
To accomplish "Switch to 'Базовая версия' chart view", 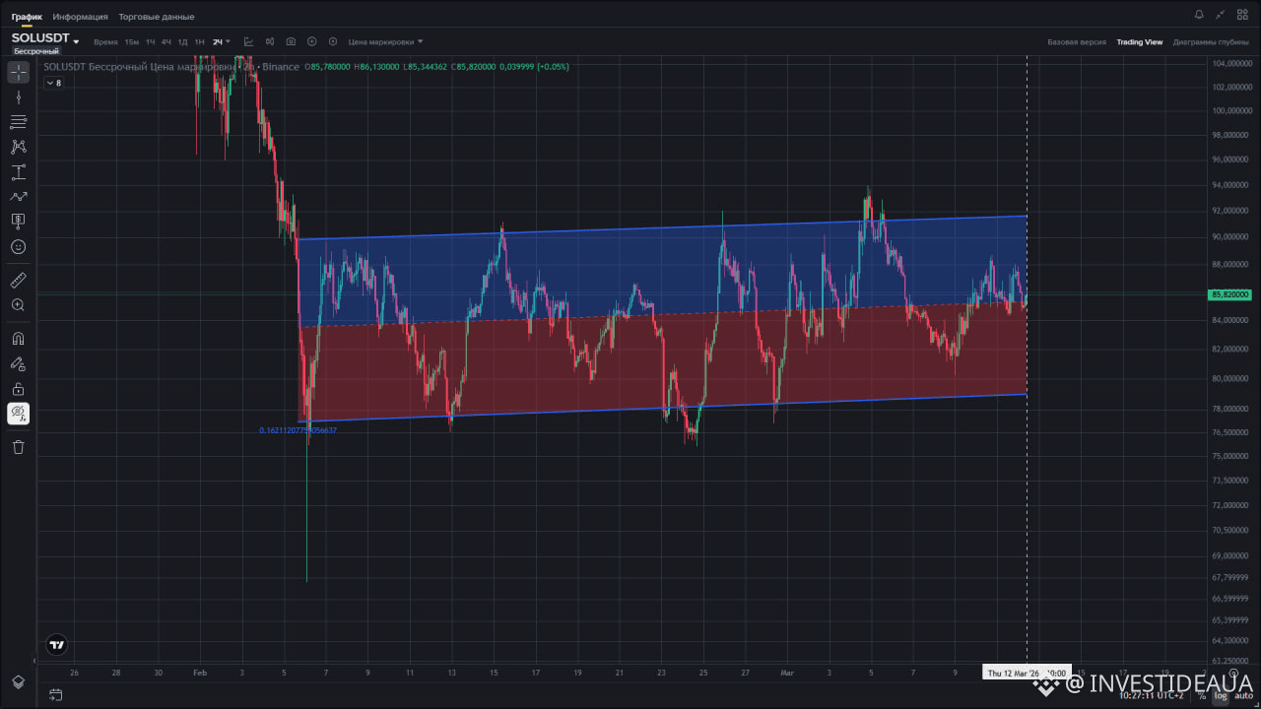I will pyautogui.click(x=1076, y=42).
